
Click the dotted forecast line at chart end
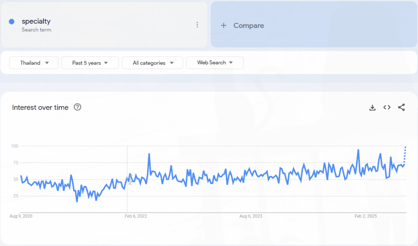pyautogui.click(x=405, y=156)
